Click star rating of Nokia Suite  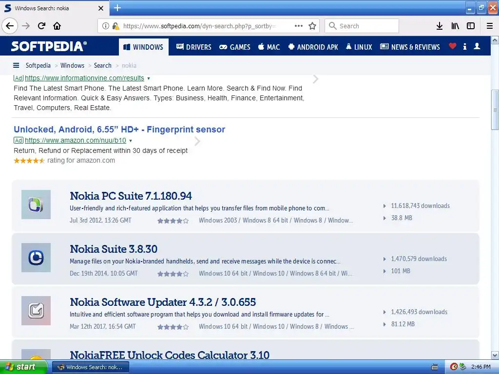pos(173,274)
